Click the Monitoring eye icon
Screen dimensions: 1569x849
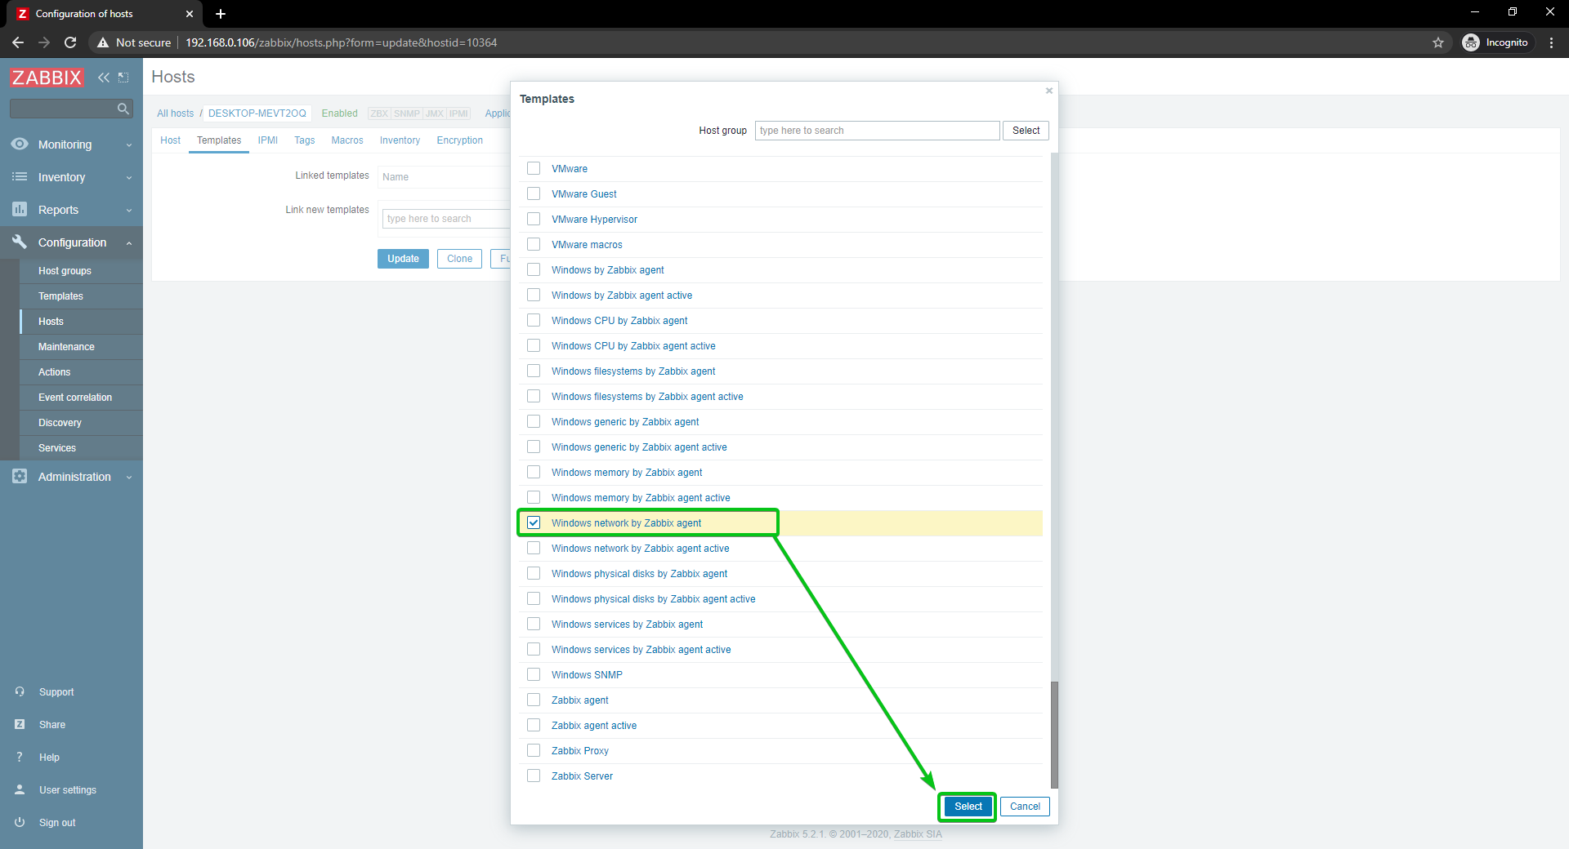(x=20, y=144)
